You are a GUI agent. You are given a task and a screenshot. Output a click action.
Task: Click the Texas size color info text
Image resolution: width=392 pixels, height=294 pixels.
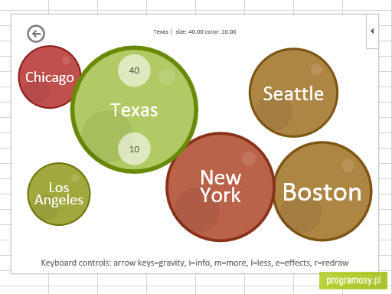194,32
